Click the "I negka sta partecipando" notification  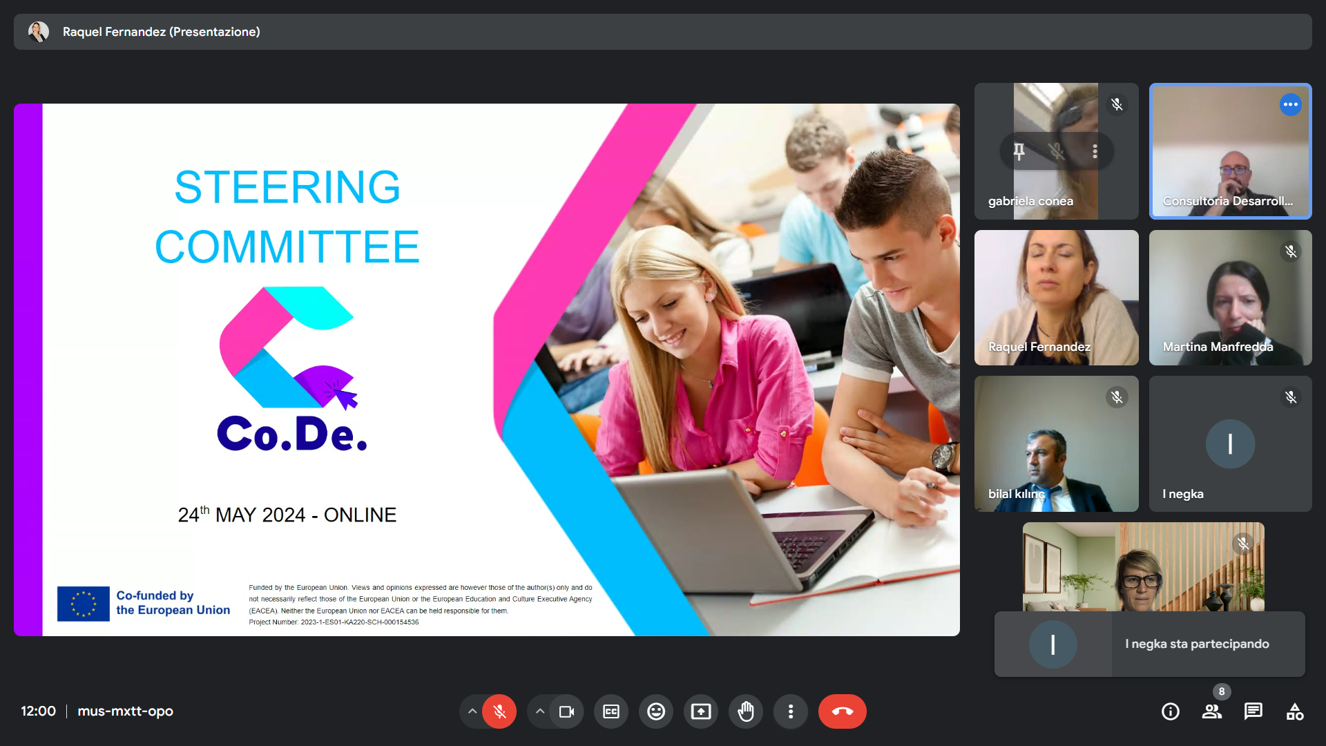(1150, 644)
